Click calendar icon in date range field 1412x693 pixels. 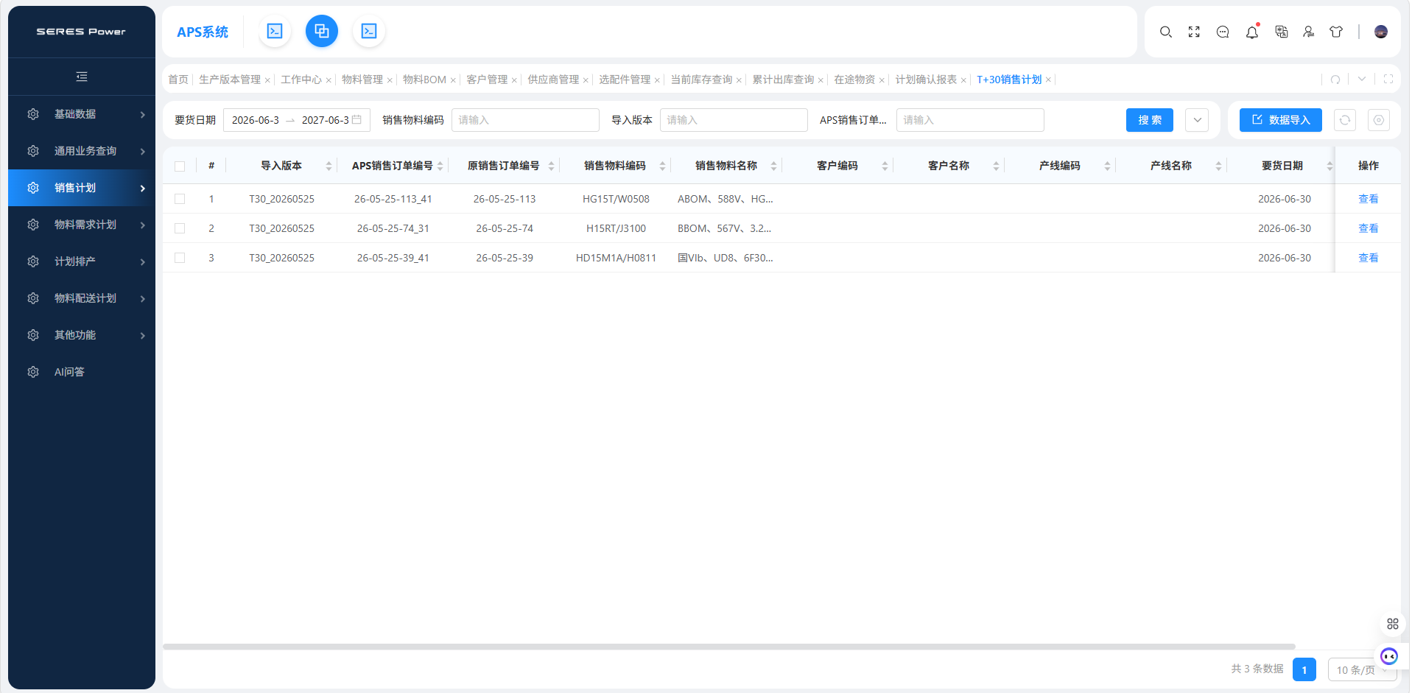click(x=357, y=119)
